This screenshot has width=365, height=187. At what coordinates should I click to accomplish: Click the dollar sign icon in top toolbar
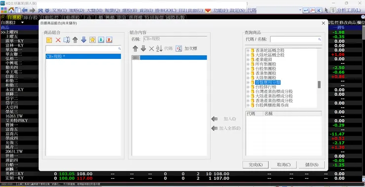[x=333, y=10]
